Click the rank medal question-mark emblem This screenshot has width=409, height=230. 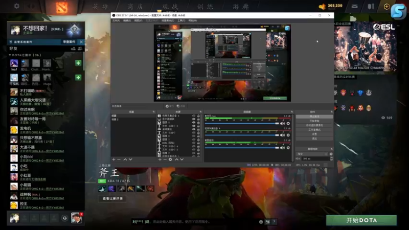coord(74,30)
